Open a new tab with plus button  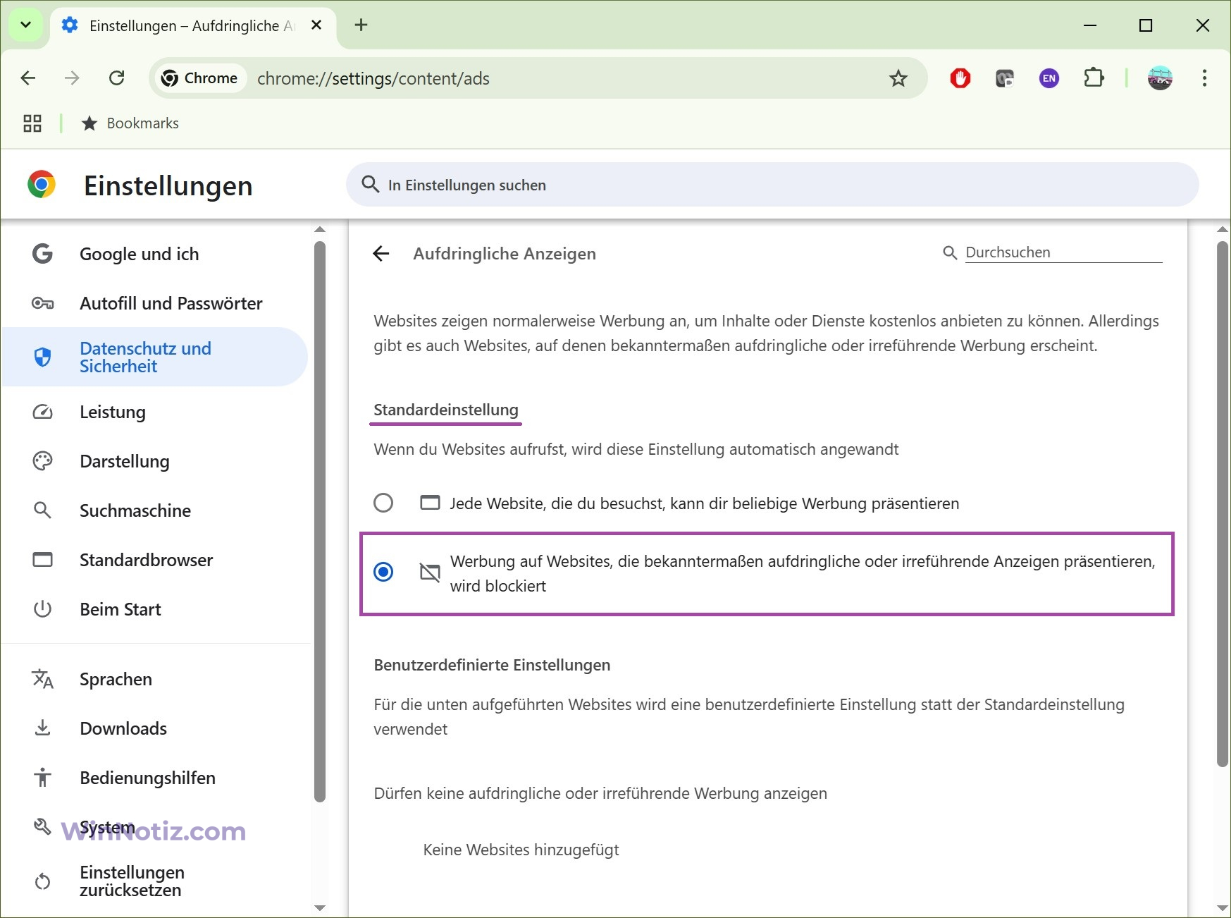361,25
